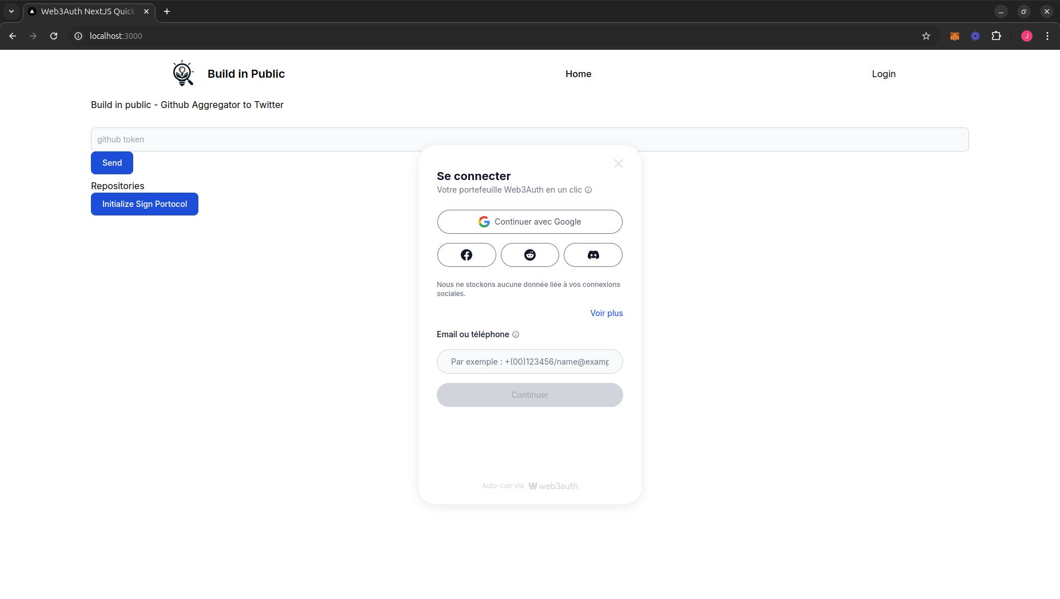The height and width of the screenshot is (599, 1060).
Task: Click the Repositories label
Action: coord(118,186)
